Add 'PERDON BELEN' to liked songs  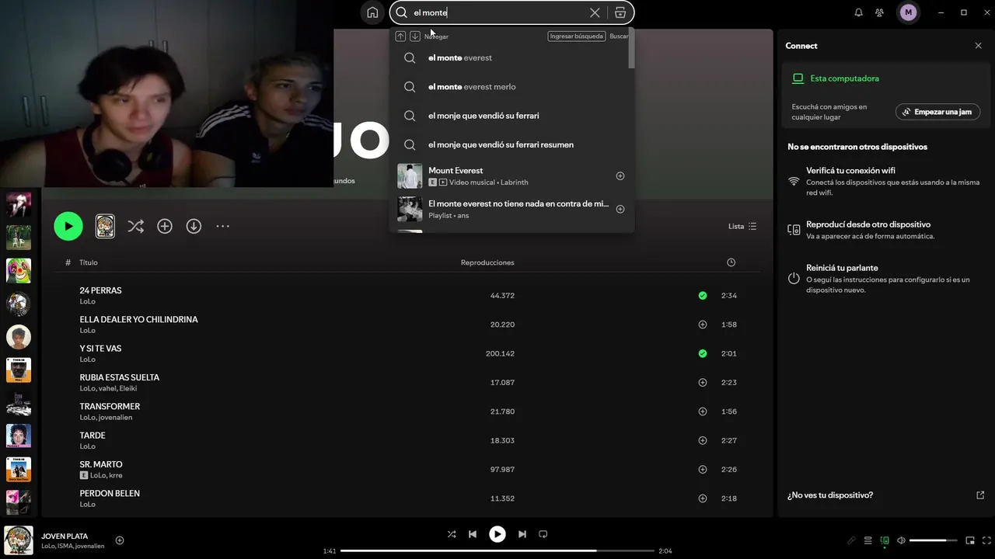click(x=703, y=498)
